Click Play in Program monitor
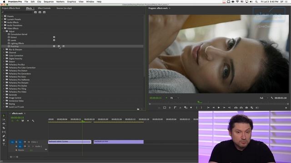The height and width of the screenshot is (163, 291). click(219, 108)
